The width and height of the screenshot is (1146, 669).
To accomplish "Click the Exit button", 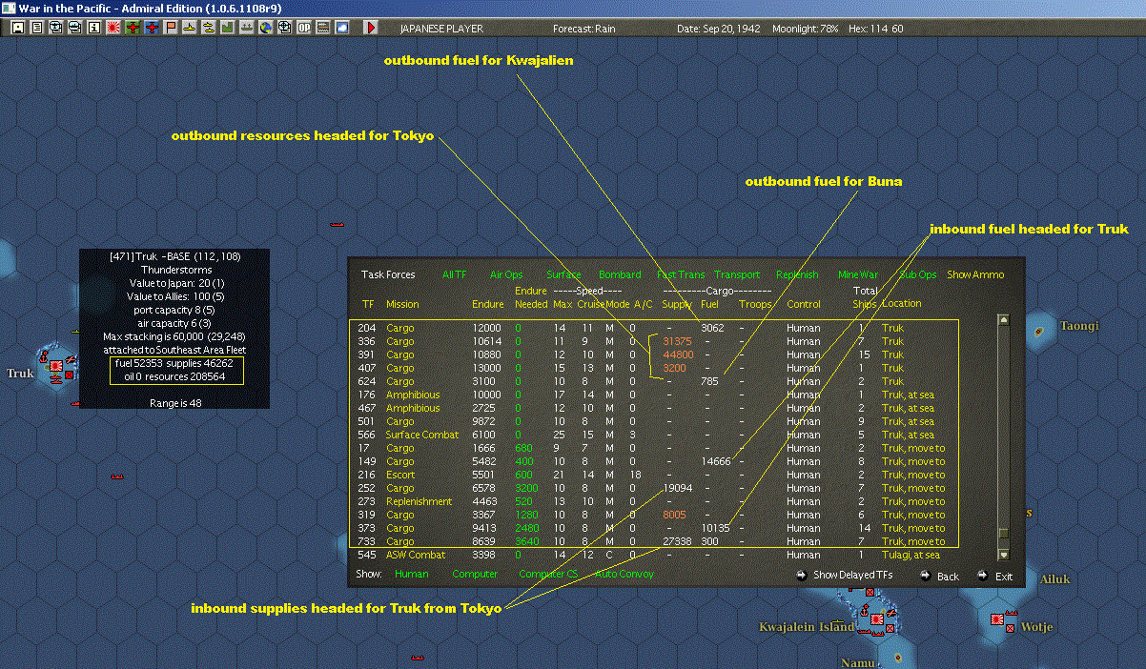I will click(995, 576).
